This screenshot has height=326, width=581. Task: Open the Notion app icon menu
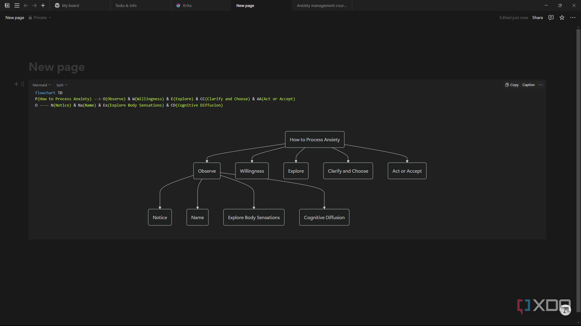tap(7, 5)
